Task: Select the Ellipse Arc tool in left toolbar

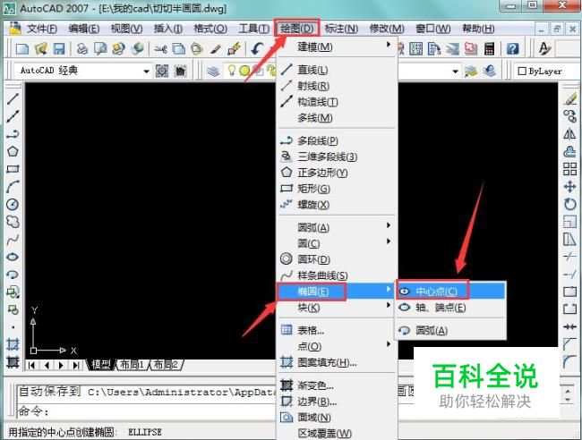Action: [x=13, y=275]
